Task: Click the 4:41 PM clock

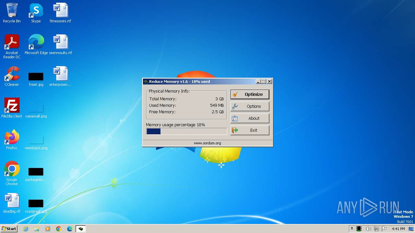Action: tap(398, 229)
